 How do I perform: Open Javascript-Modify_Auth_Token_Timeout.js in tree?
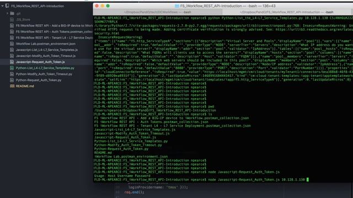coord(46,56)
